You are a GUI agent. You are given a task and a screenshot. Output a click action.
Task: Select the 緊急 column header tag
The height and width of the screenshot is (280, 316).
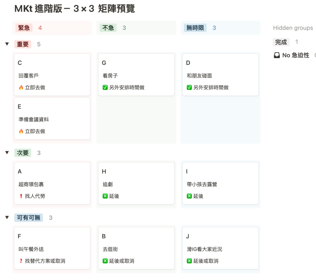coord(24,28)
